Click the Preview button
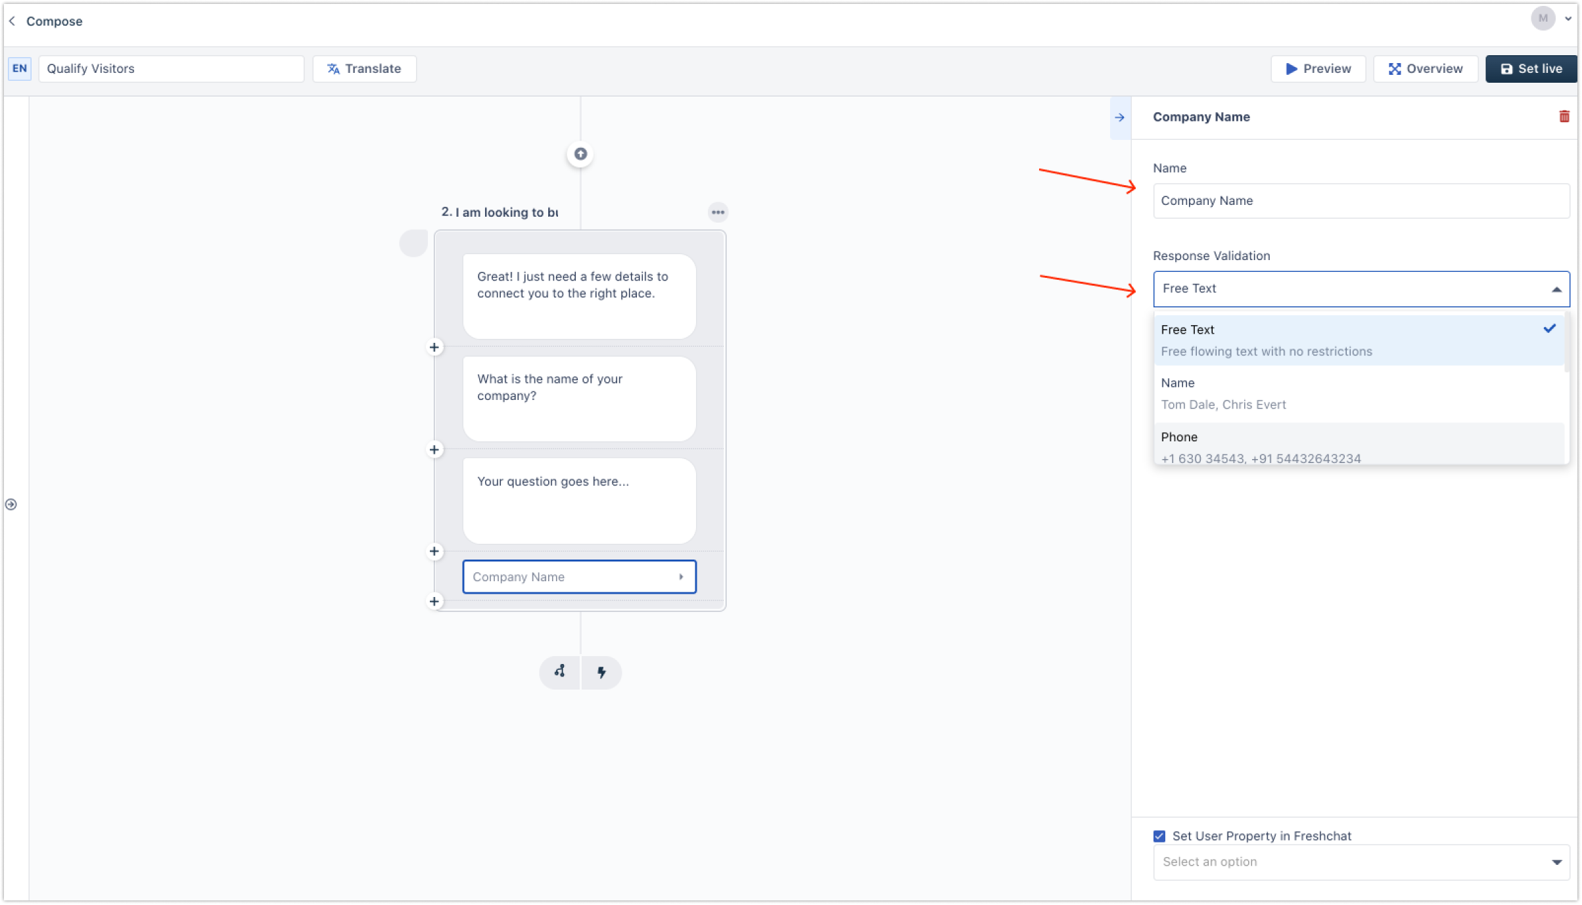Screen dimensions: 1582x905 [x=1318, y=69]
